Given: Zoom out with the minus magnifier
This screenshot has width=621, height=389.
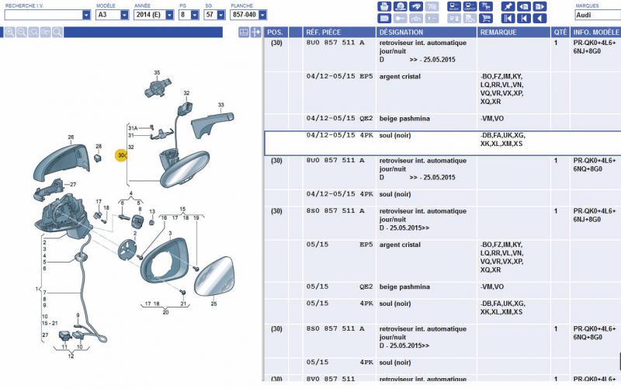Looking at the screenshot, I should click(x=22, y=32).
